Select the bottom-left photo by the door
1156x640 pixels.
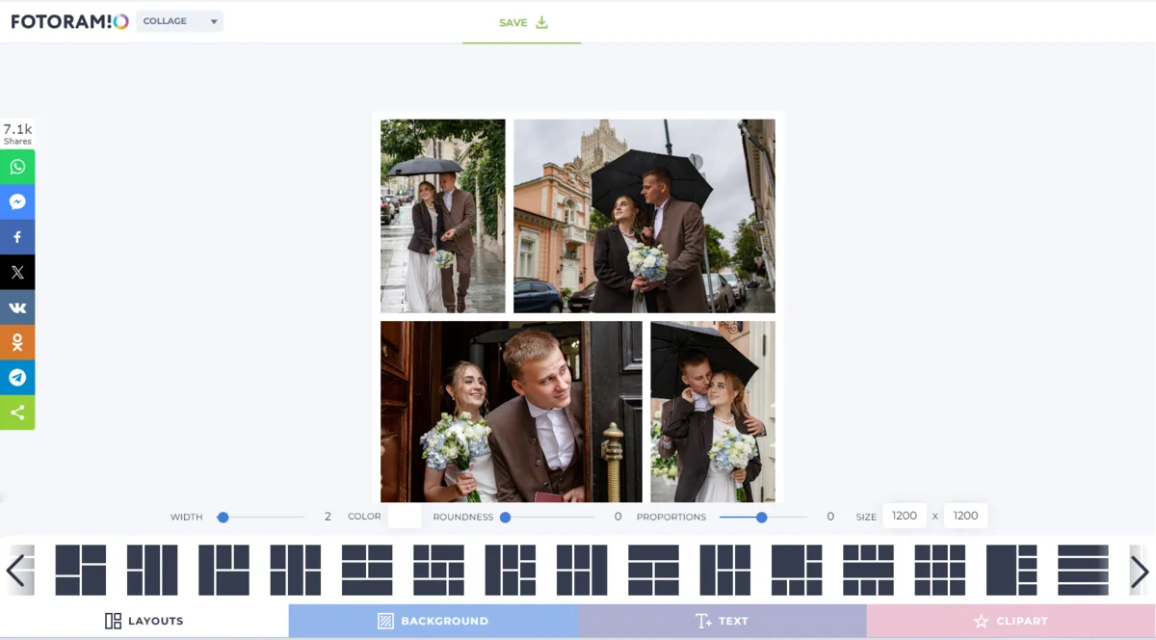[512, 412]
